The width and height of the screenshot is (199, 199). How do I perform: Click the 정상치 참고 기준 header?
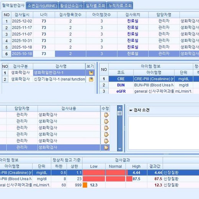click(67, 160)
